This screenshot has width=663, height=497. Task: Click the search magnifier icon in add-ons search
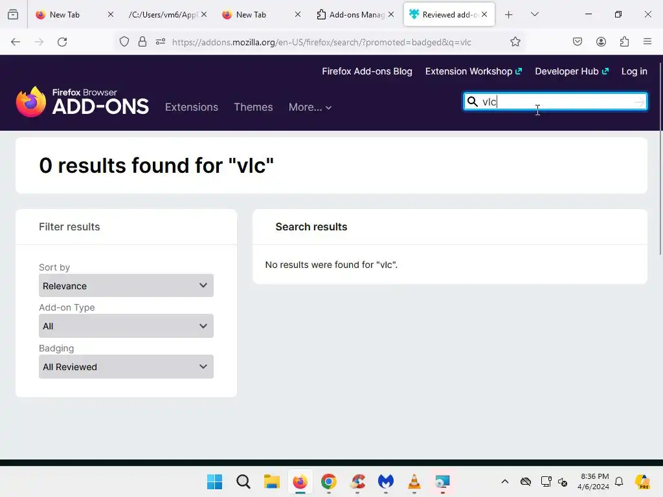[472, 102]
